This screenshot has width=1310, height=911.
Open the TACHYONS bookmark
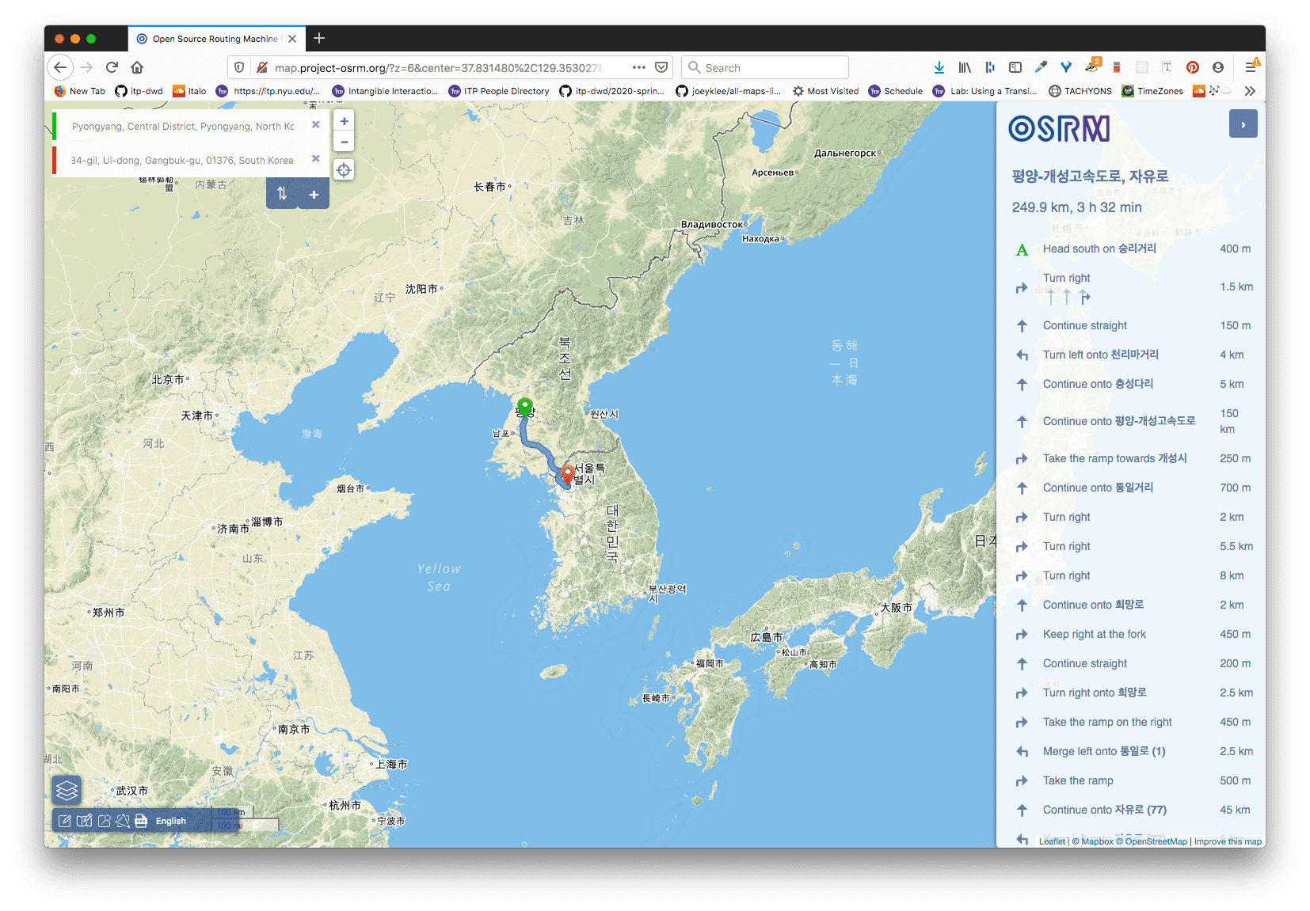pyautogui.click(x=1080, y=91)
